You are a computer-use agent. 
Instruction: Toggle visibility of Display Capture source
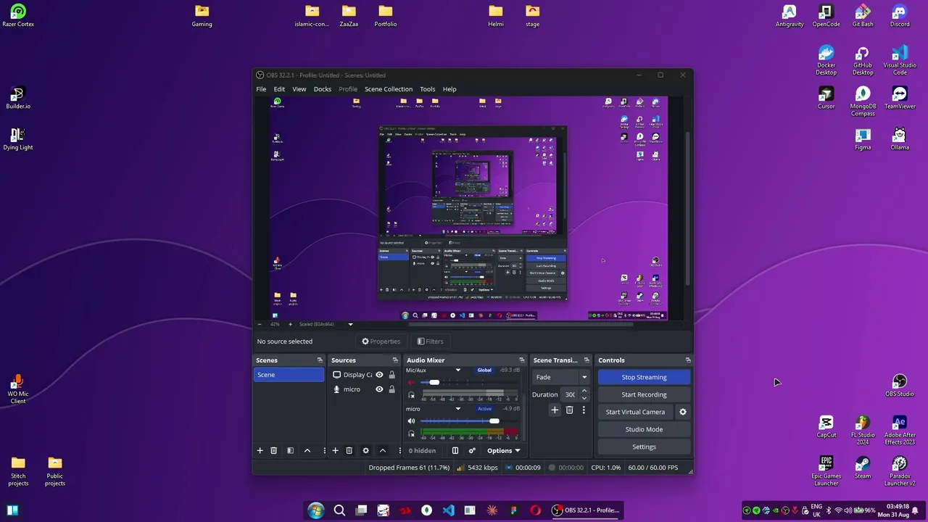tap(379, 375)
